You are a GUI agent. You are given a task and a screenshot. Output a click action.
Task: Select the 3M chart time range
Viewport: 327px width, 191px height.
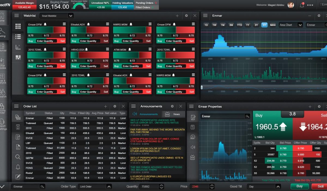(231, 25)
